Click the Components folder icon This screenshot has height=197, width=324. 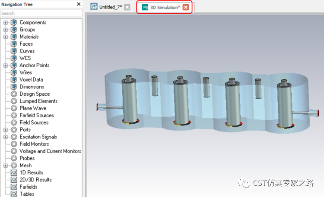(14, 22)
